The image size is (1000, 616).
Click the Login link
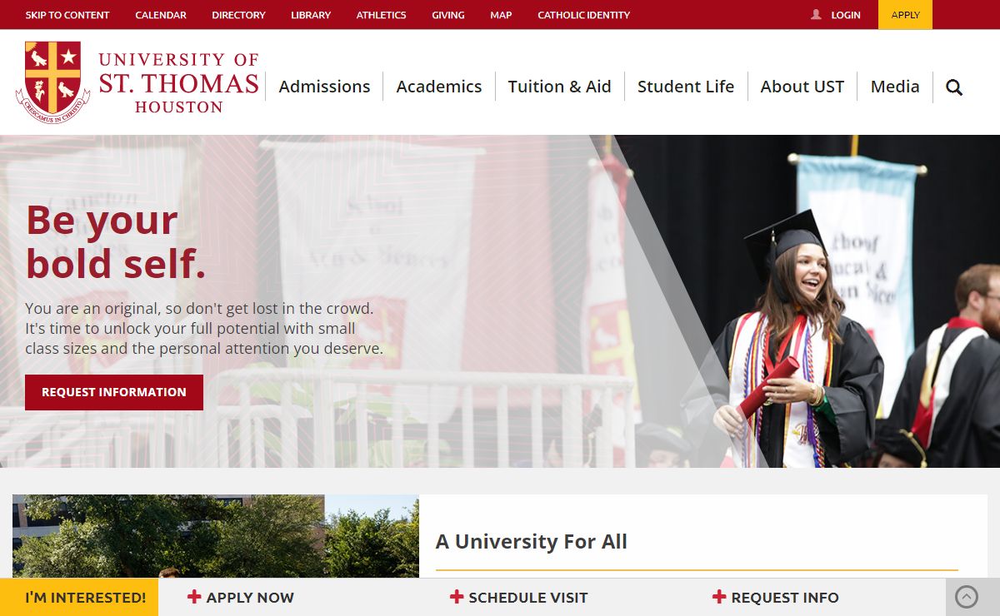point(846,15)
